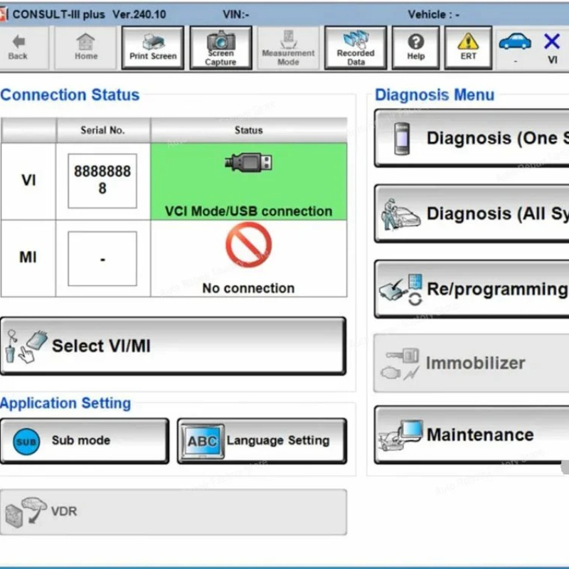This screenshot has height=569, width=569.
Task: Open the Help question mark button
Action: point(416,48)
